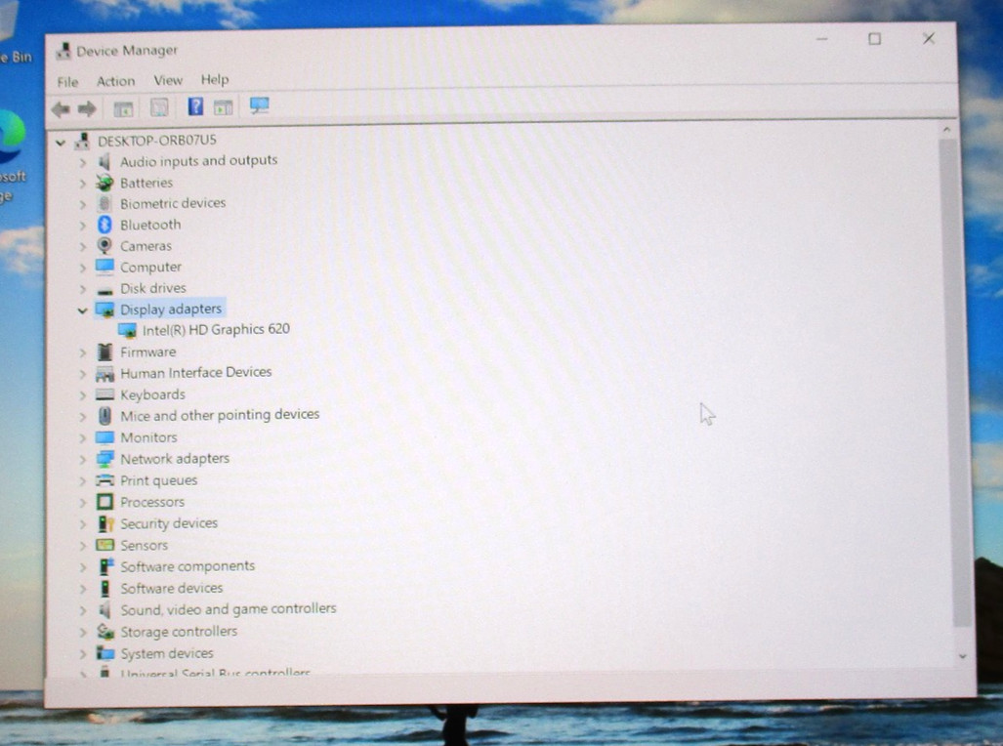Click the Biometric devices fingerprint icon
This screenshot has width=1003, height=746.
[104, 203]
